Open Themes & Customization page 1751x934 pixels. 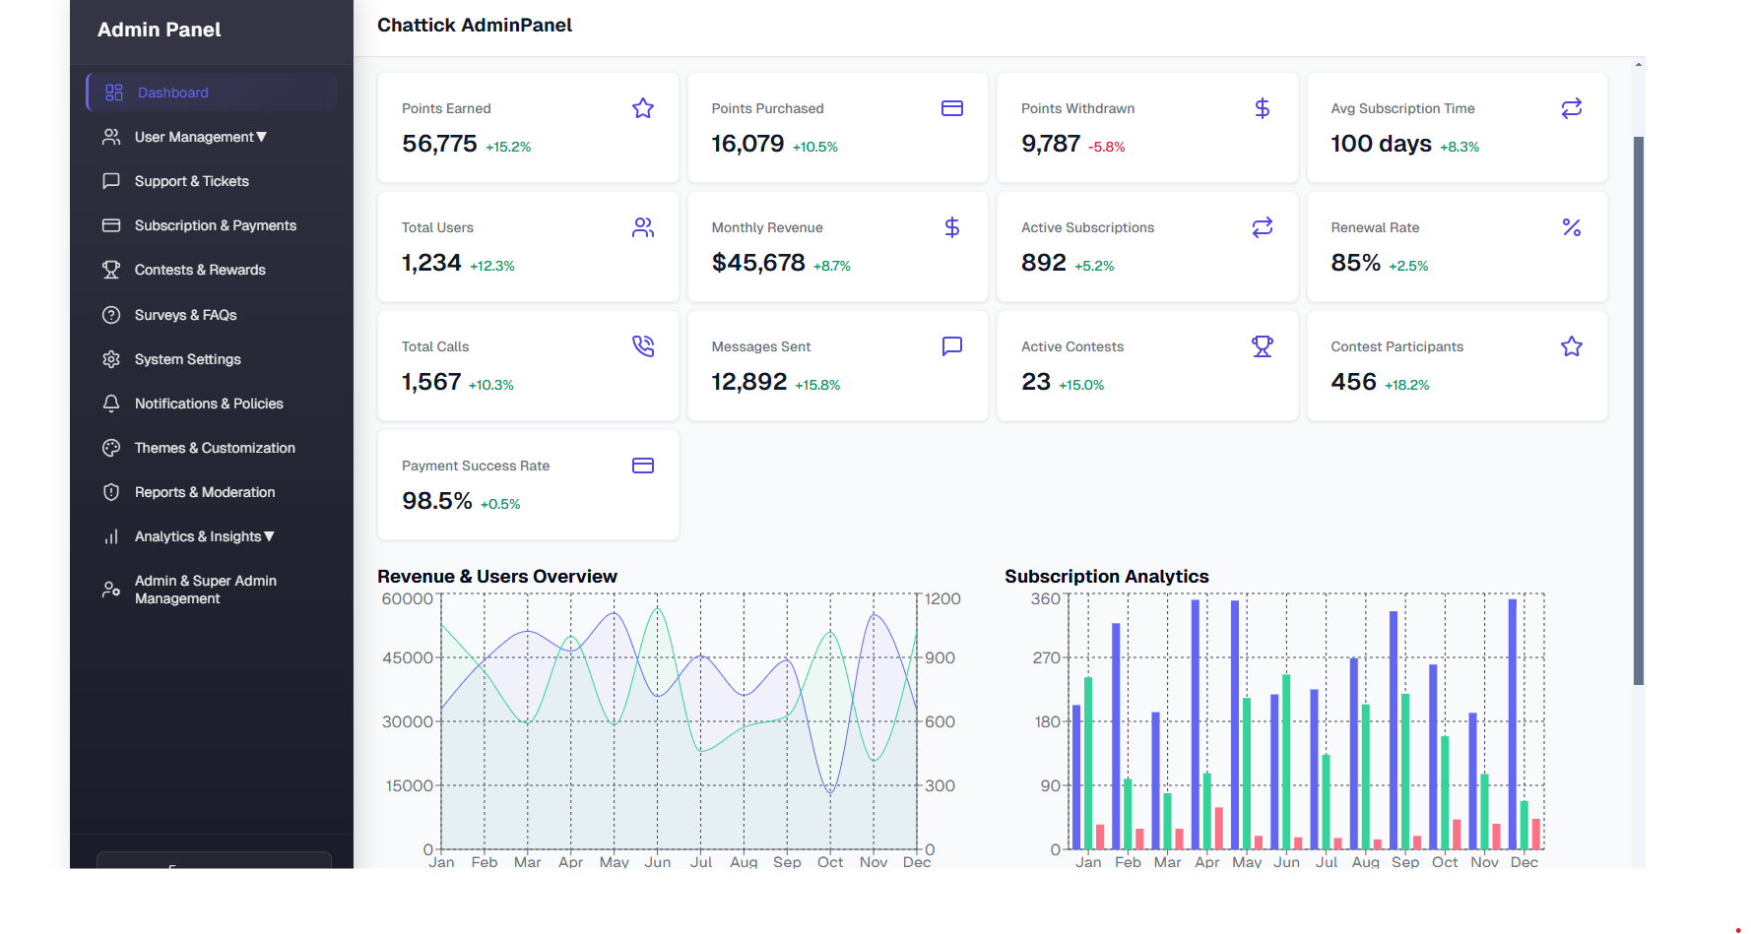pyautogui.click(x=215, y=448)
